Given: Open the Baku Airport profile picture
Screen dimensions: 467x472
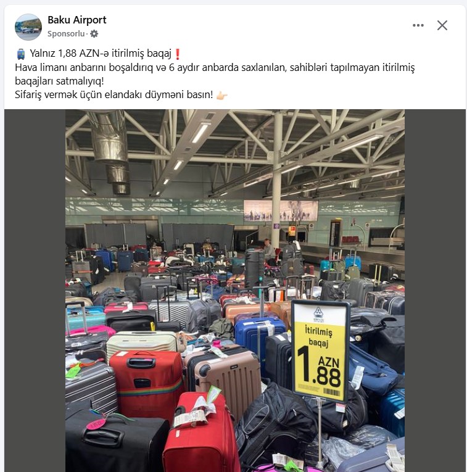Looking at the screenshot, I should click(x=28, y=27).
